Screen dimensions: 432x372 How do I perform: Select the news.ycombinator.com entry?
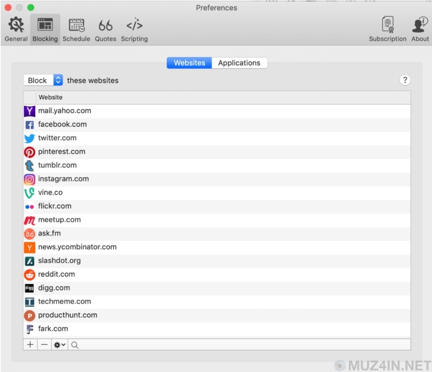coord(217,247)
